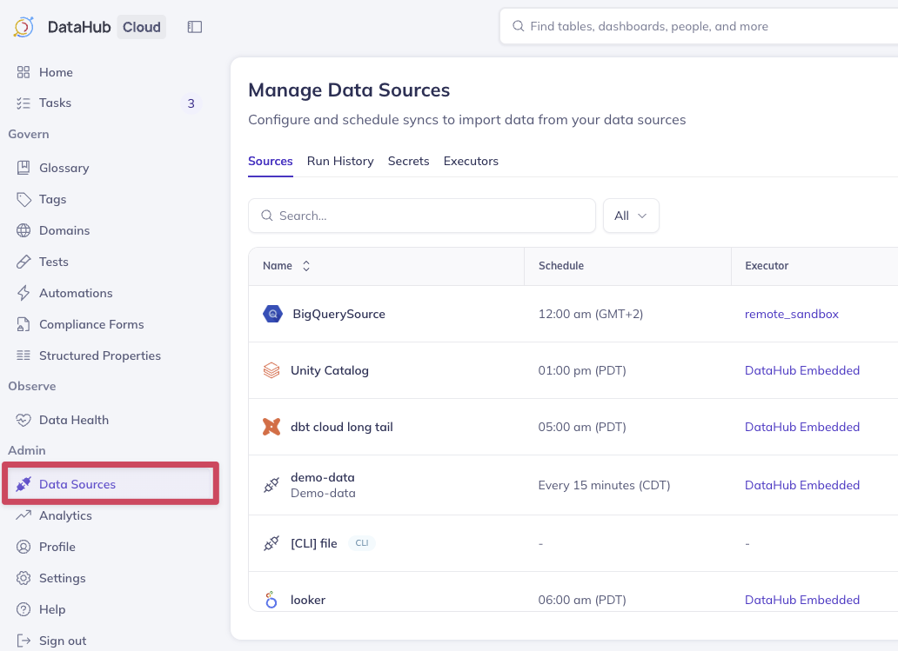Click the 12:00 am (GMT+2) schedule cell
Screen dimensions: 898x651
(x=591, y=314)
